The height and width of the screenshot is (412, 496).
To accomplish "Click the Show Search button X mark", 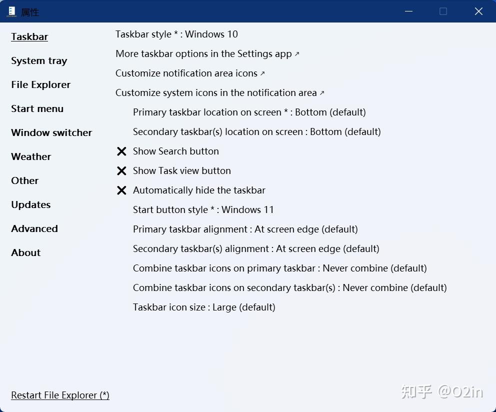I will (121, 151).
